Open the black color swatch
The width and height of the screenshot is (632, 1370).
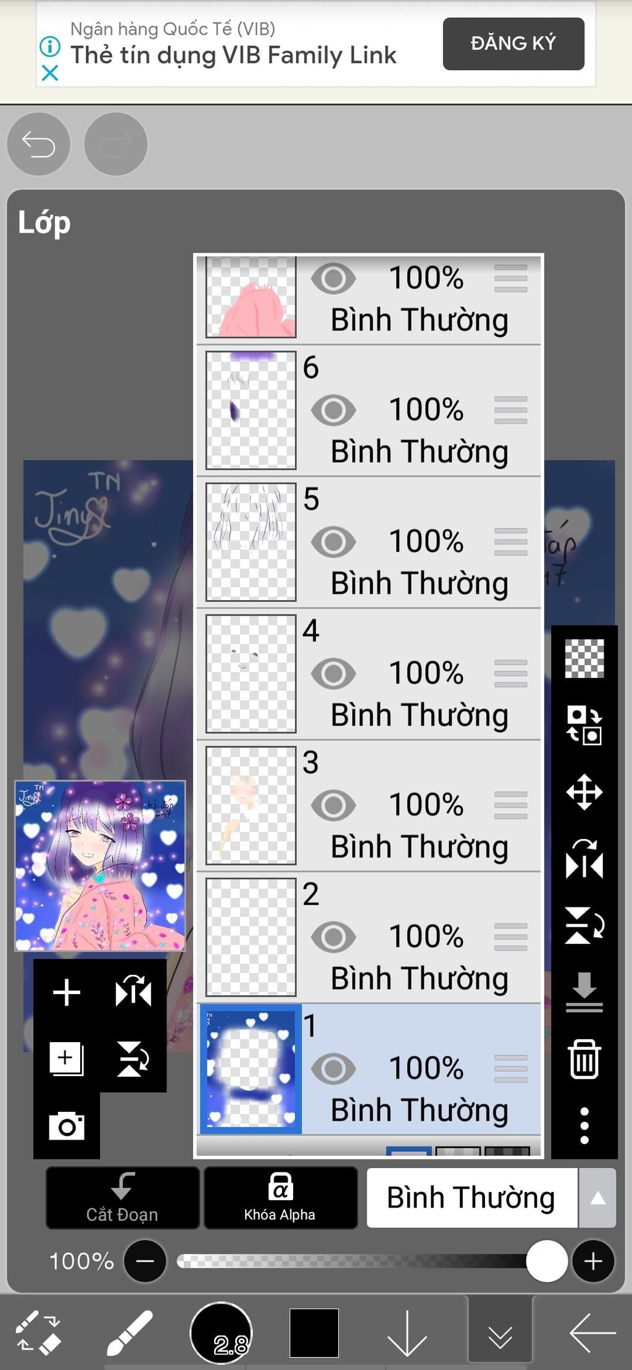tap(314, 1332)
